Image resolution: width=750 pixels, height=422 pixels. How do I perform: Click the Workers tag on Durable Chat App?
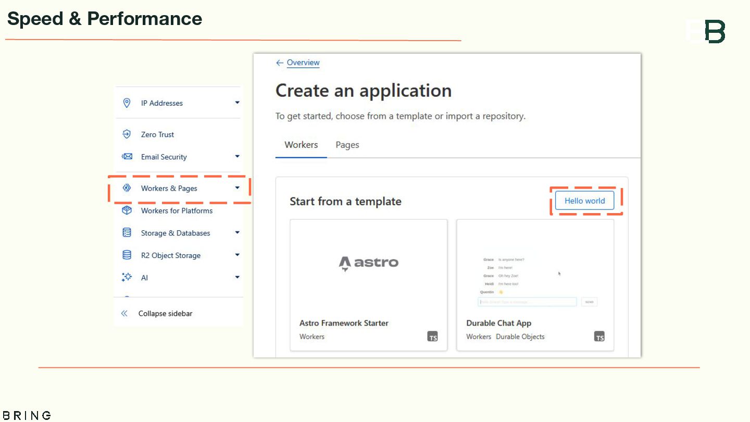coord(479,337)
